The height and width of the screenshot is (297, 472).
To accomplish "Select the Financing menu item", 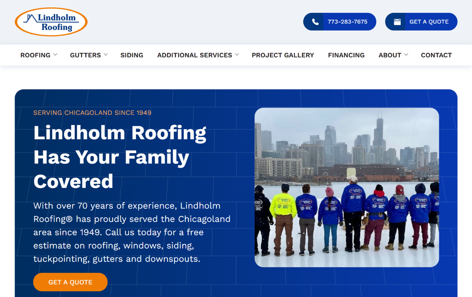I will coord(346,55).
